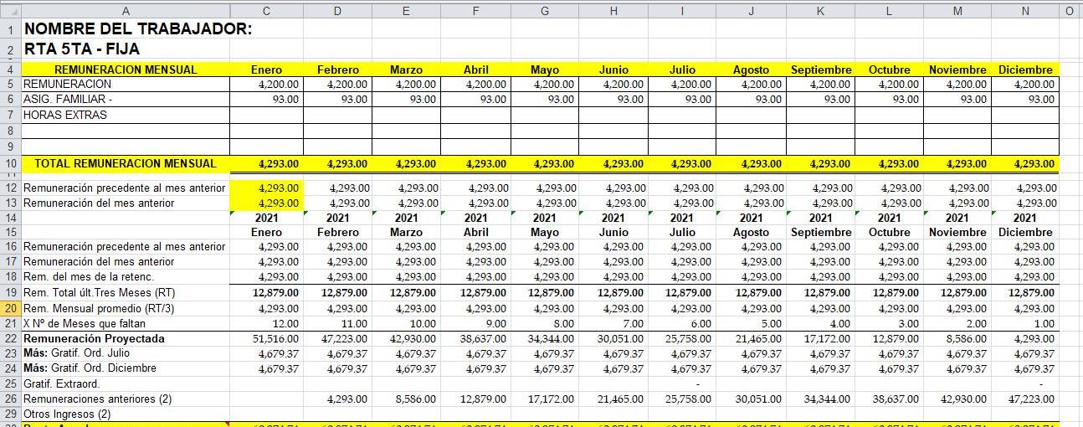
Task: Click 'Rem. Mensual promedio (RT/3)' label
Action: click(99, 308)
